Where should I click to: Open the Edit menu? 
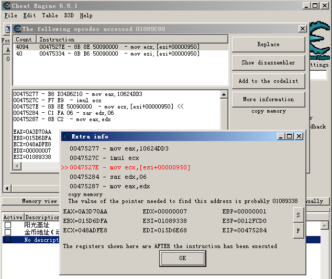(29, 16)
